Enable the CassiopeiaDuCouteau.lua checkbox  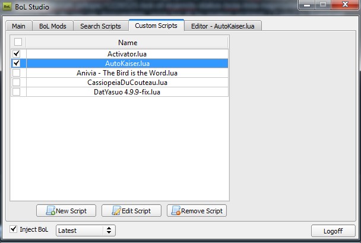coord(17,82)
